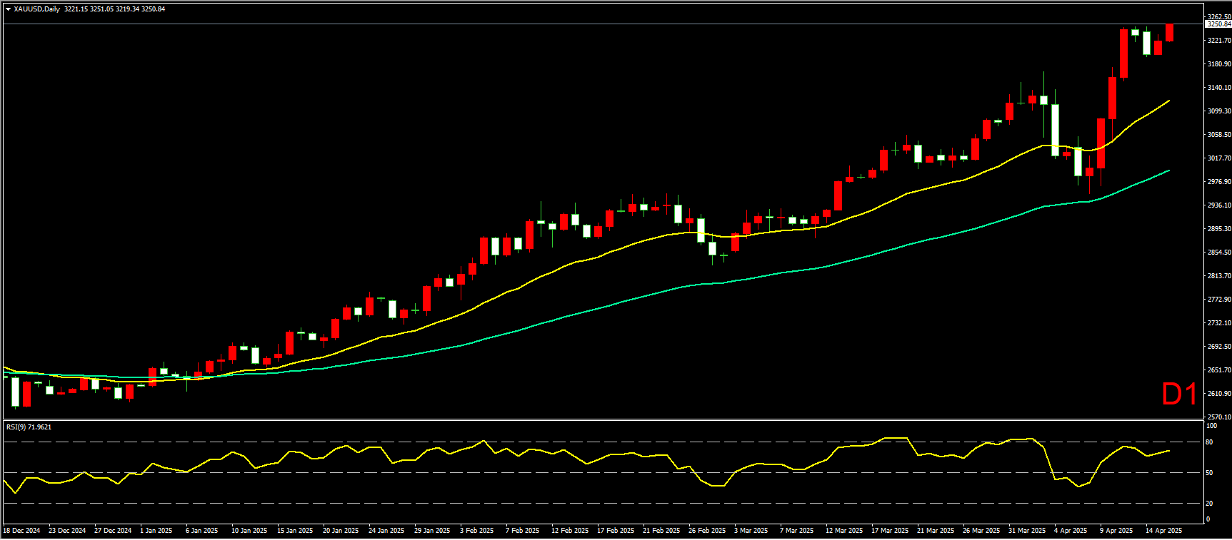Click the red D1 timeframe label

pyautogui.click(x=1178, y=394)
